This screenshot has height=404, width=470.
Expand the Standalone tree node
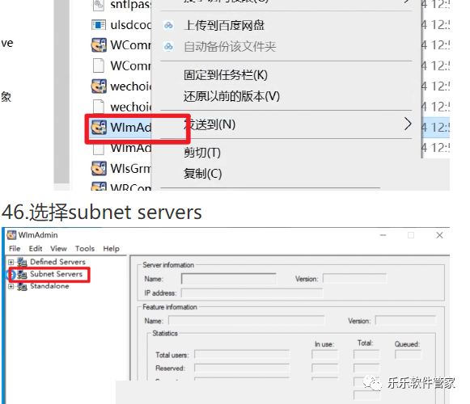pyautogui.click(x=11, y=286)
